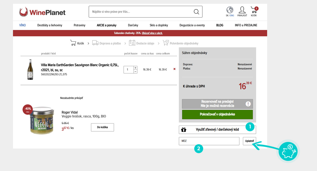
Task: Open Sklo a doplnky menu
Action: [159, 25]
